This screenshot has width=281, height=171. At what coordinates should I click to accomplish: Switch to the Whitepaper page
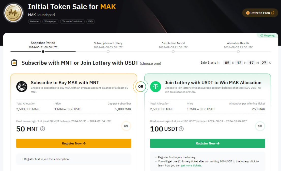point(50,22)
